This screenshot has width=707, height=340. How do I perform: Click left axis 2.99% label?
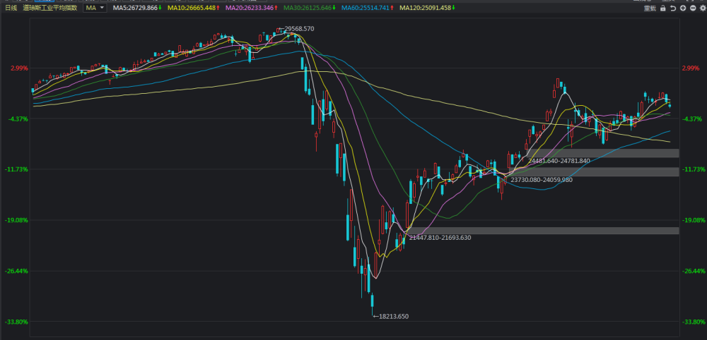coord(19,68)
